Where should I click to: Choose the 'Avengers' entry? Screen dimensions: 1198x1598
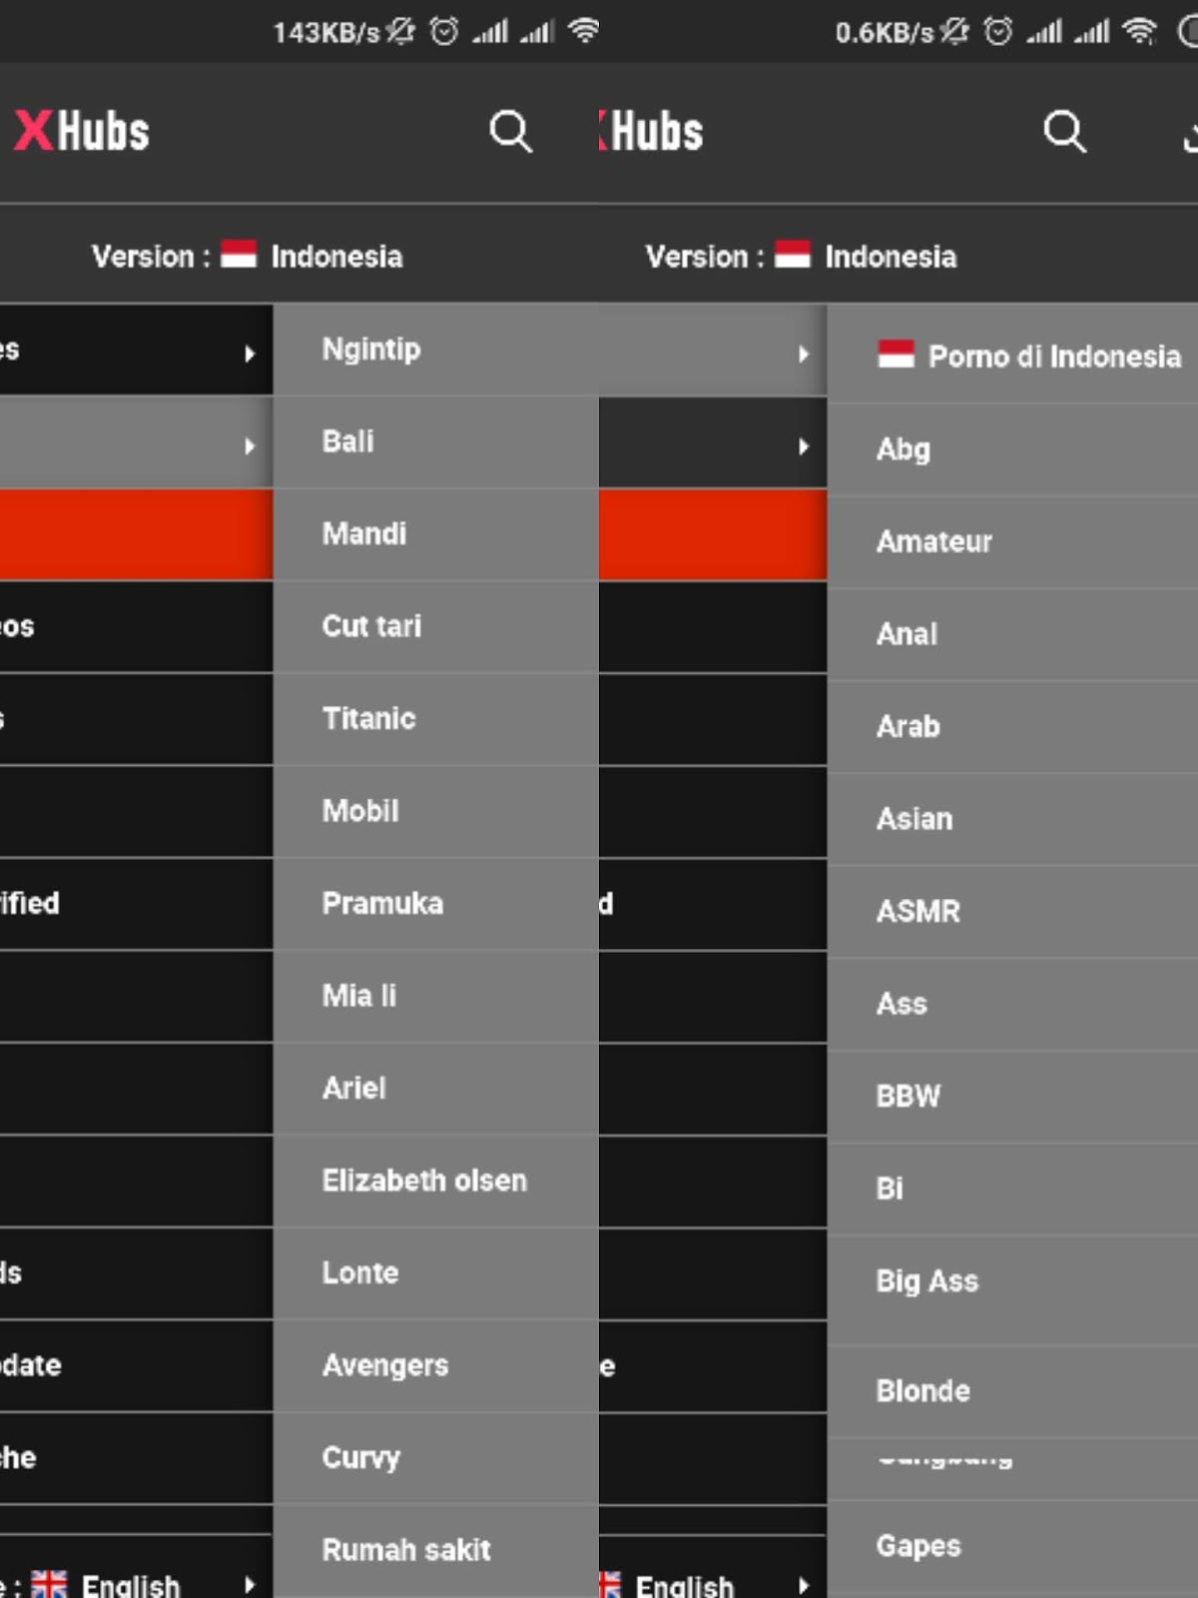tap(435, 1365)
